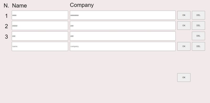Delete row 1 using its DEL button
This screenshot has height=103, width=210.
(198, 15)
